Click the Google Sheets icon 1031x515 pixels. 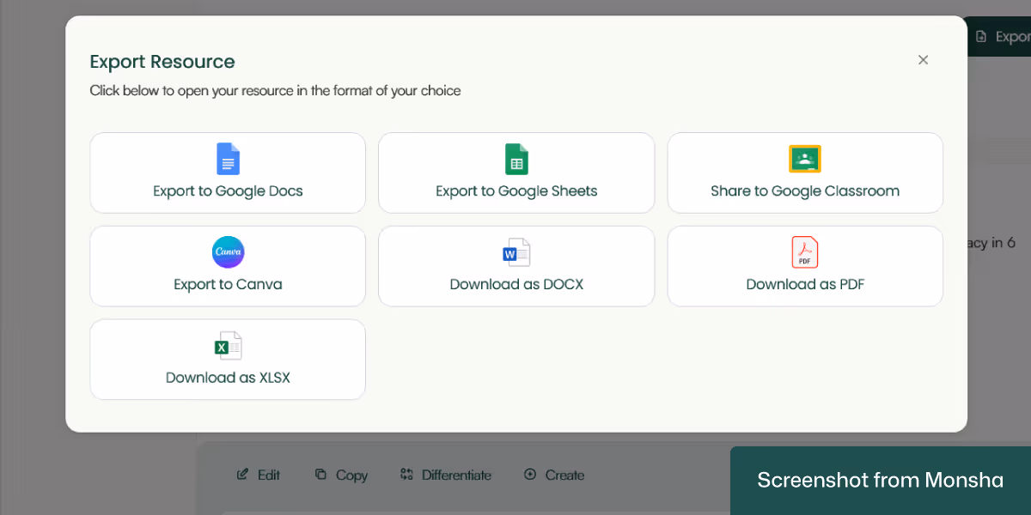pos(516,159)
